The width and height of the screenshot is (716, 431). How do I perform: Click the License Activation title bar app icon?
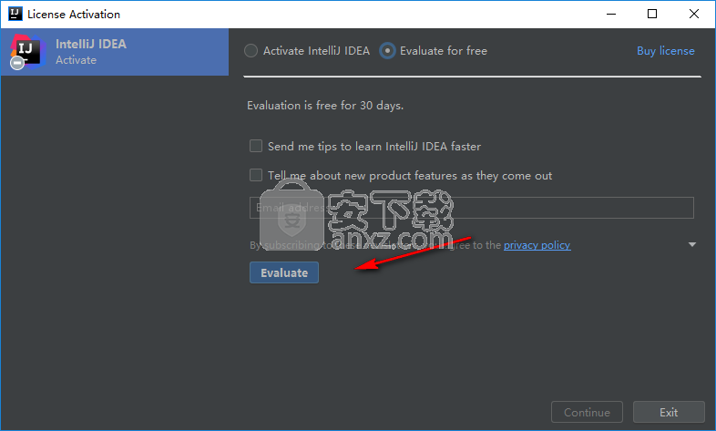click(15, 14)
